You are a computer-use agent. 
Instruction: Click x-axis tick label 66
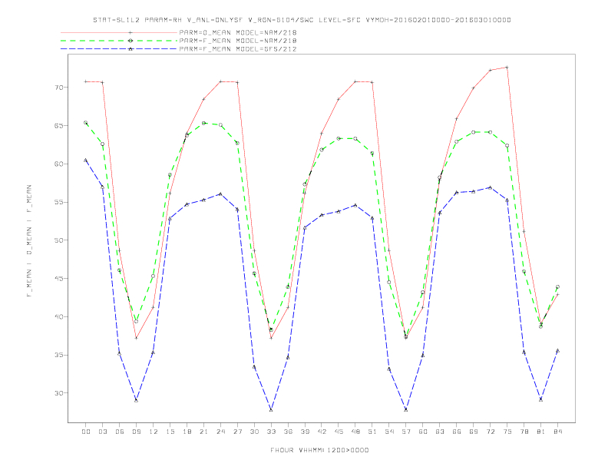457,432
